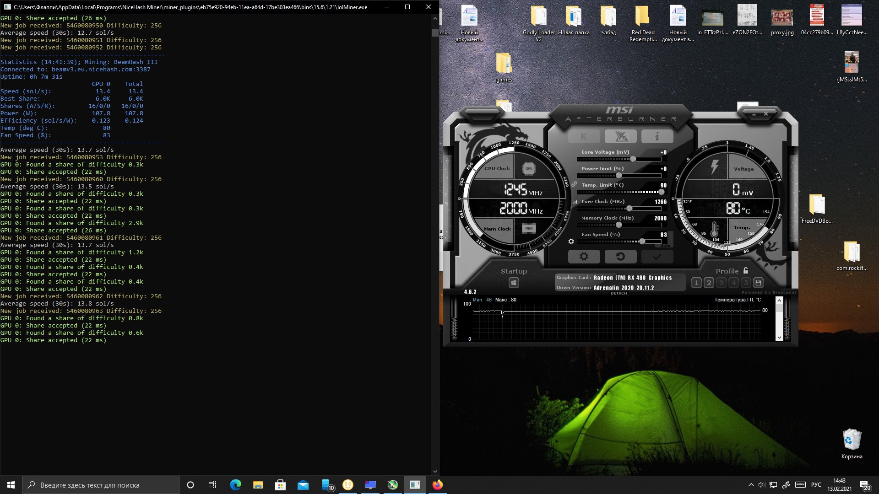Viewport: 879px width, 494px height.
Task: Close the MSI Afterburner window
Action: [x=766, y=114]
